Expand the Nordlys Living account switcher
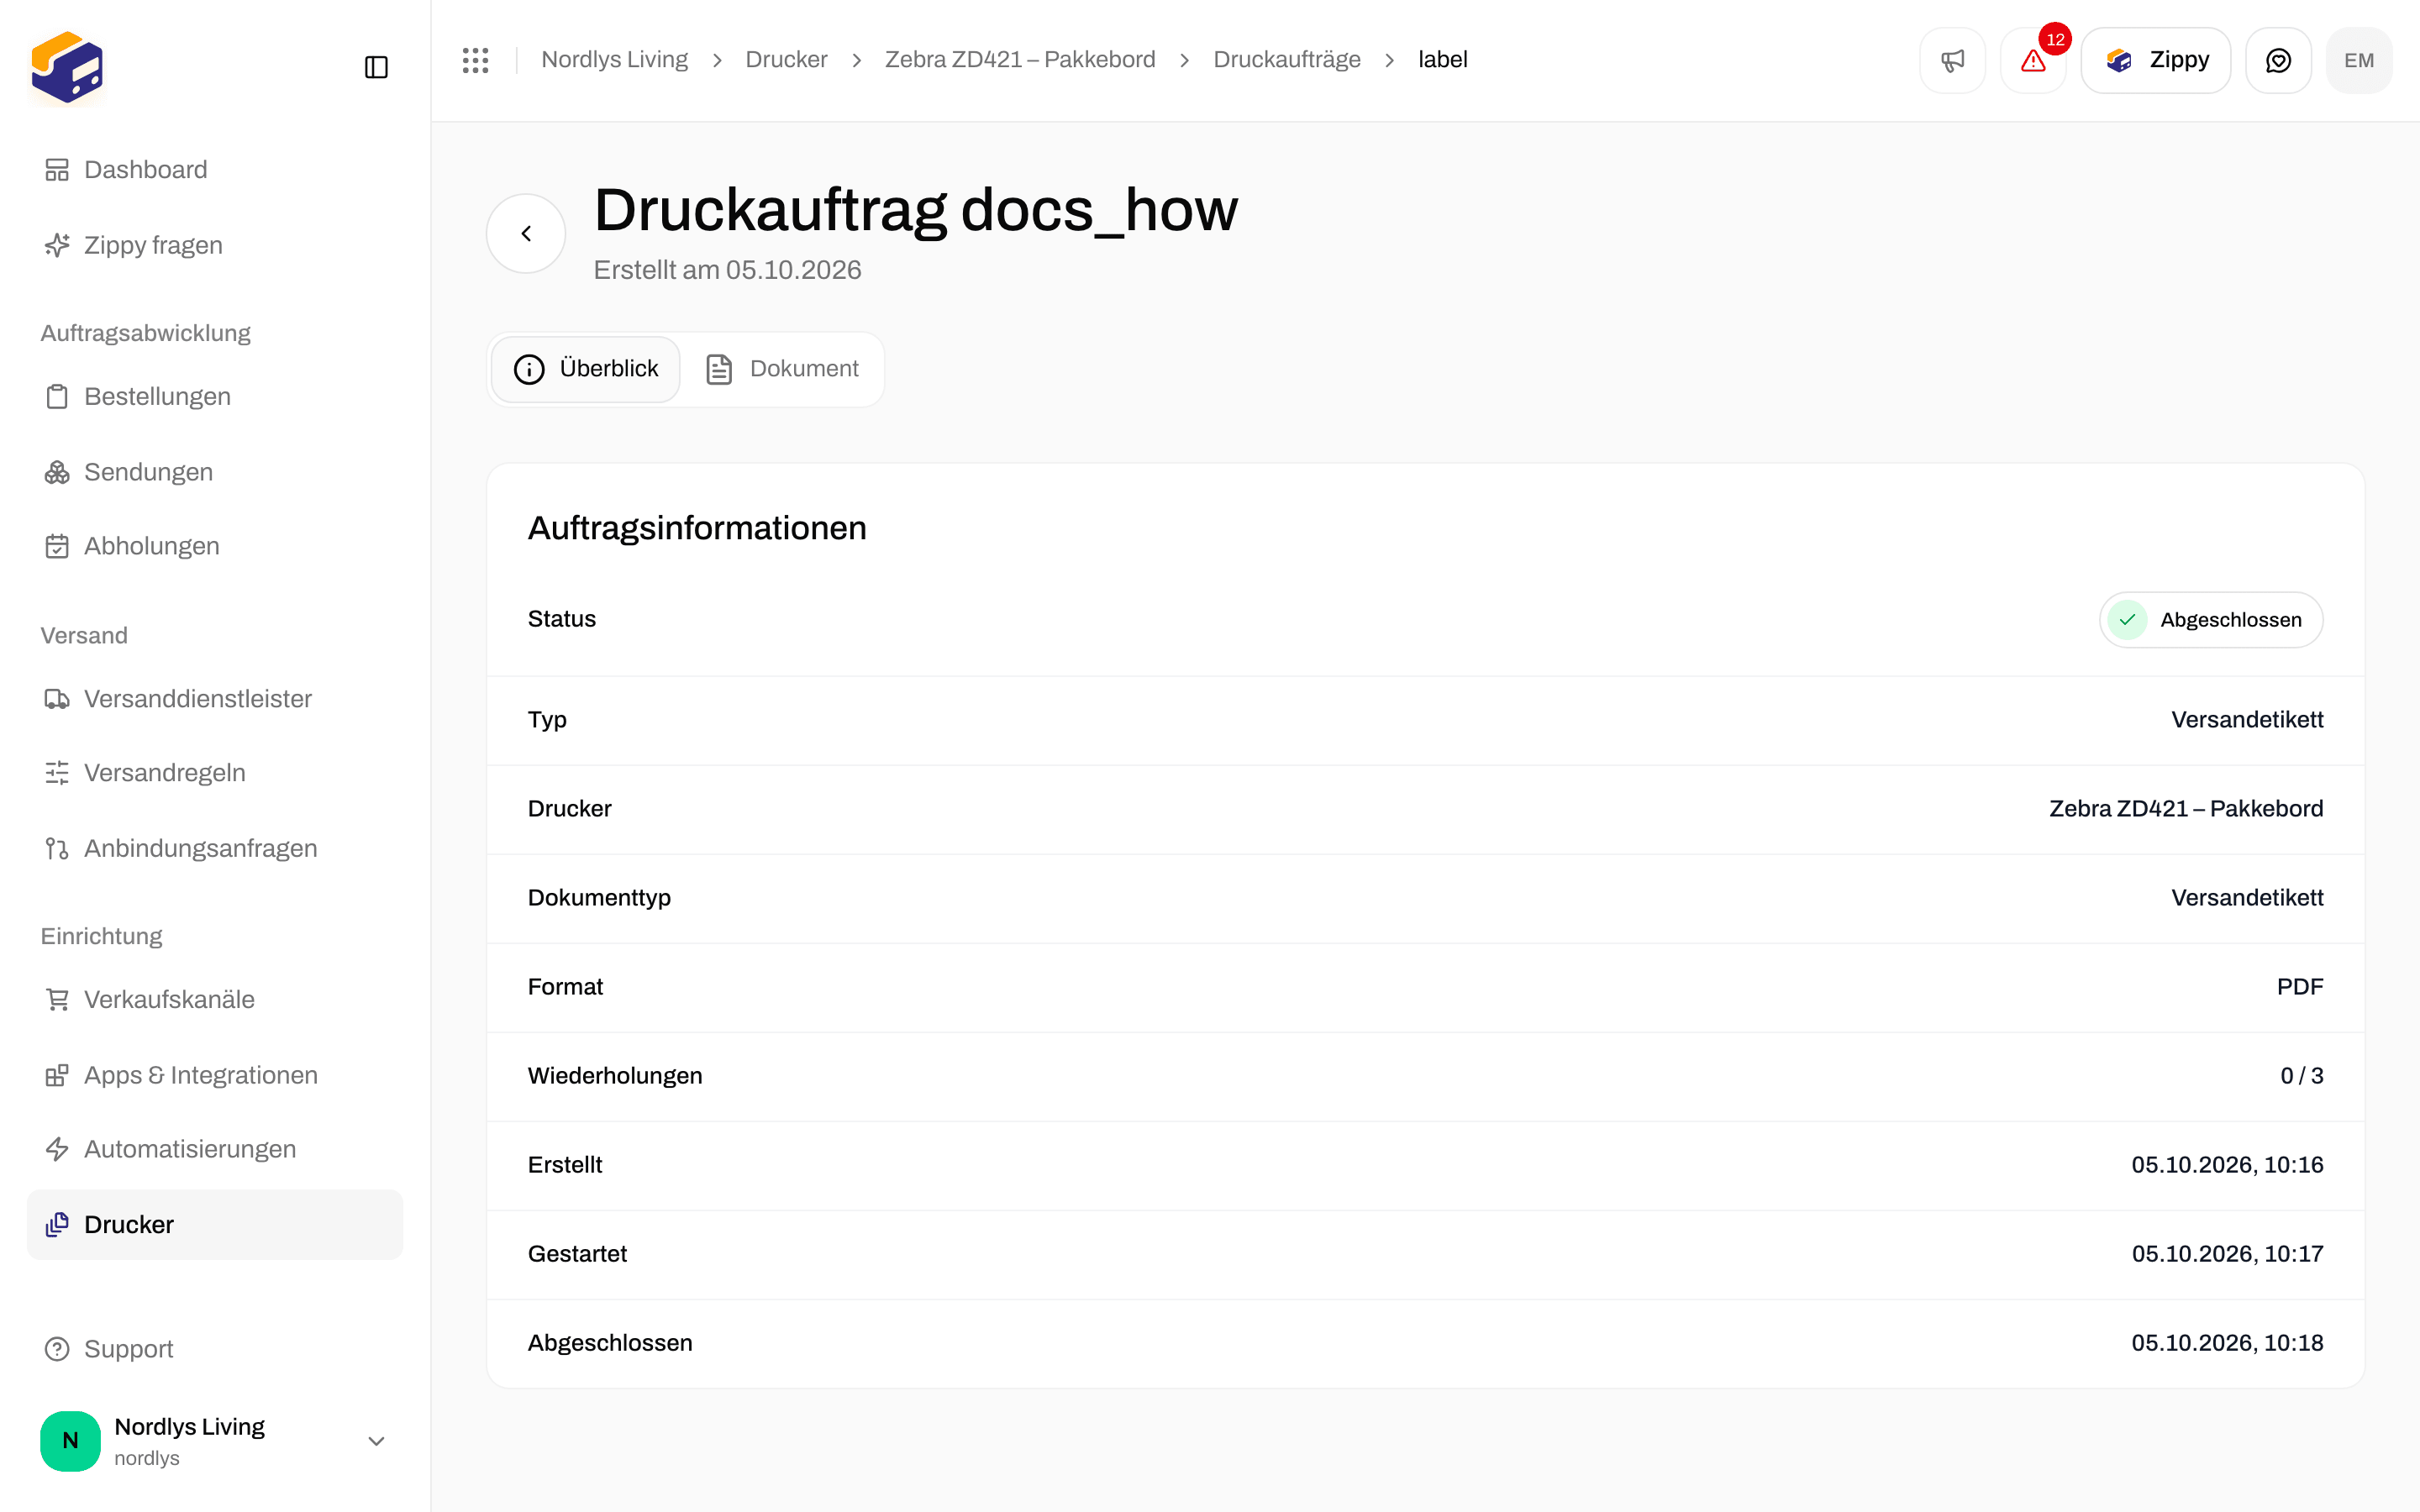The width and height of the screenshot is (2420, 1512). coord(215,1441)
